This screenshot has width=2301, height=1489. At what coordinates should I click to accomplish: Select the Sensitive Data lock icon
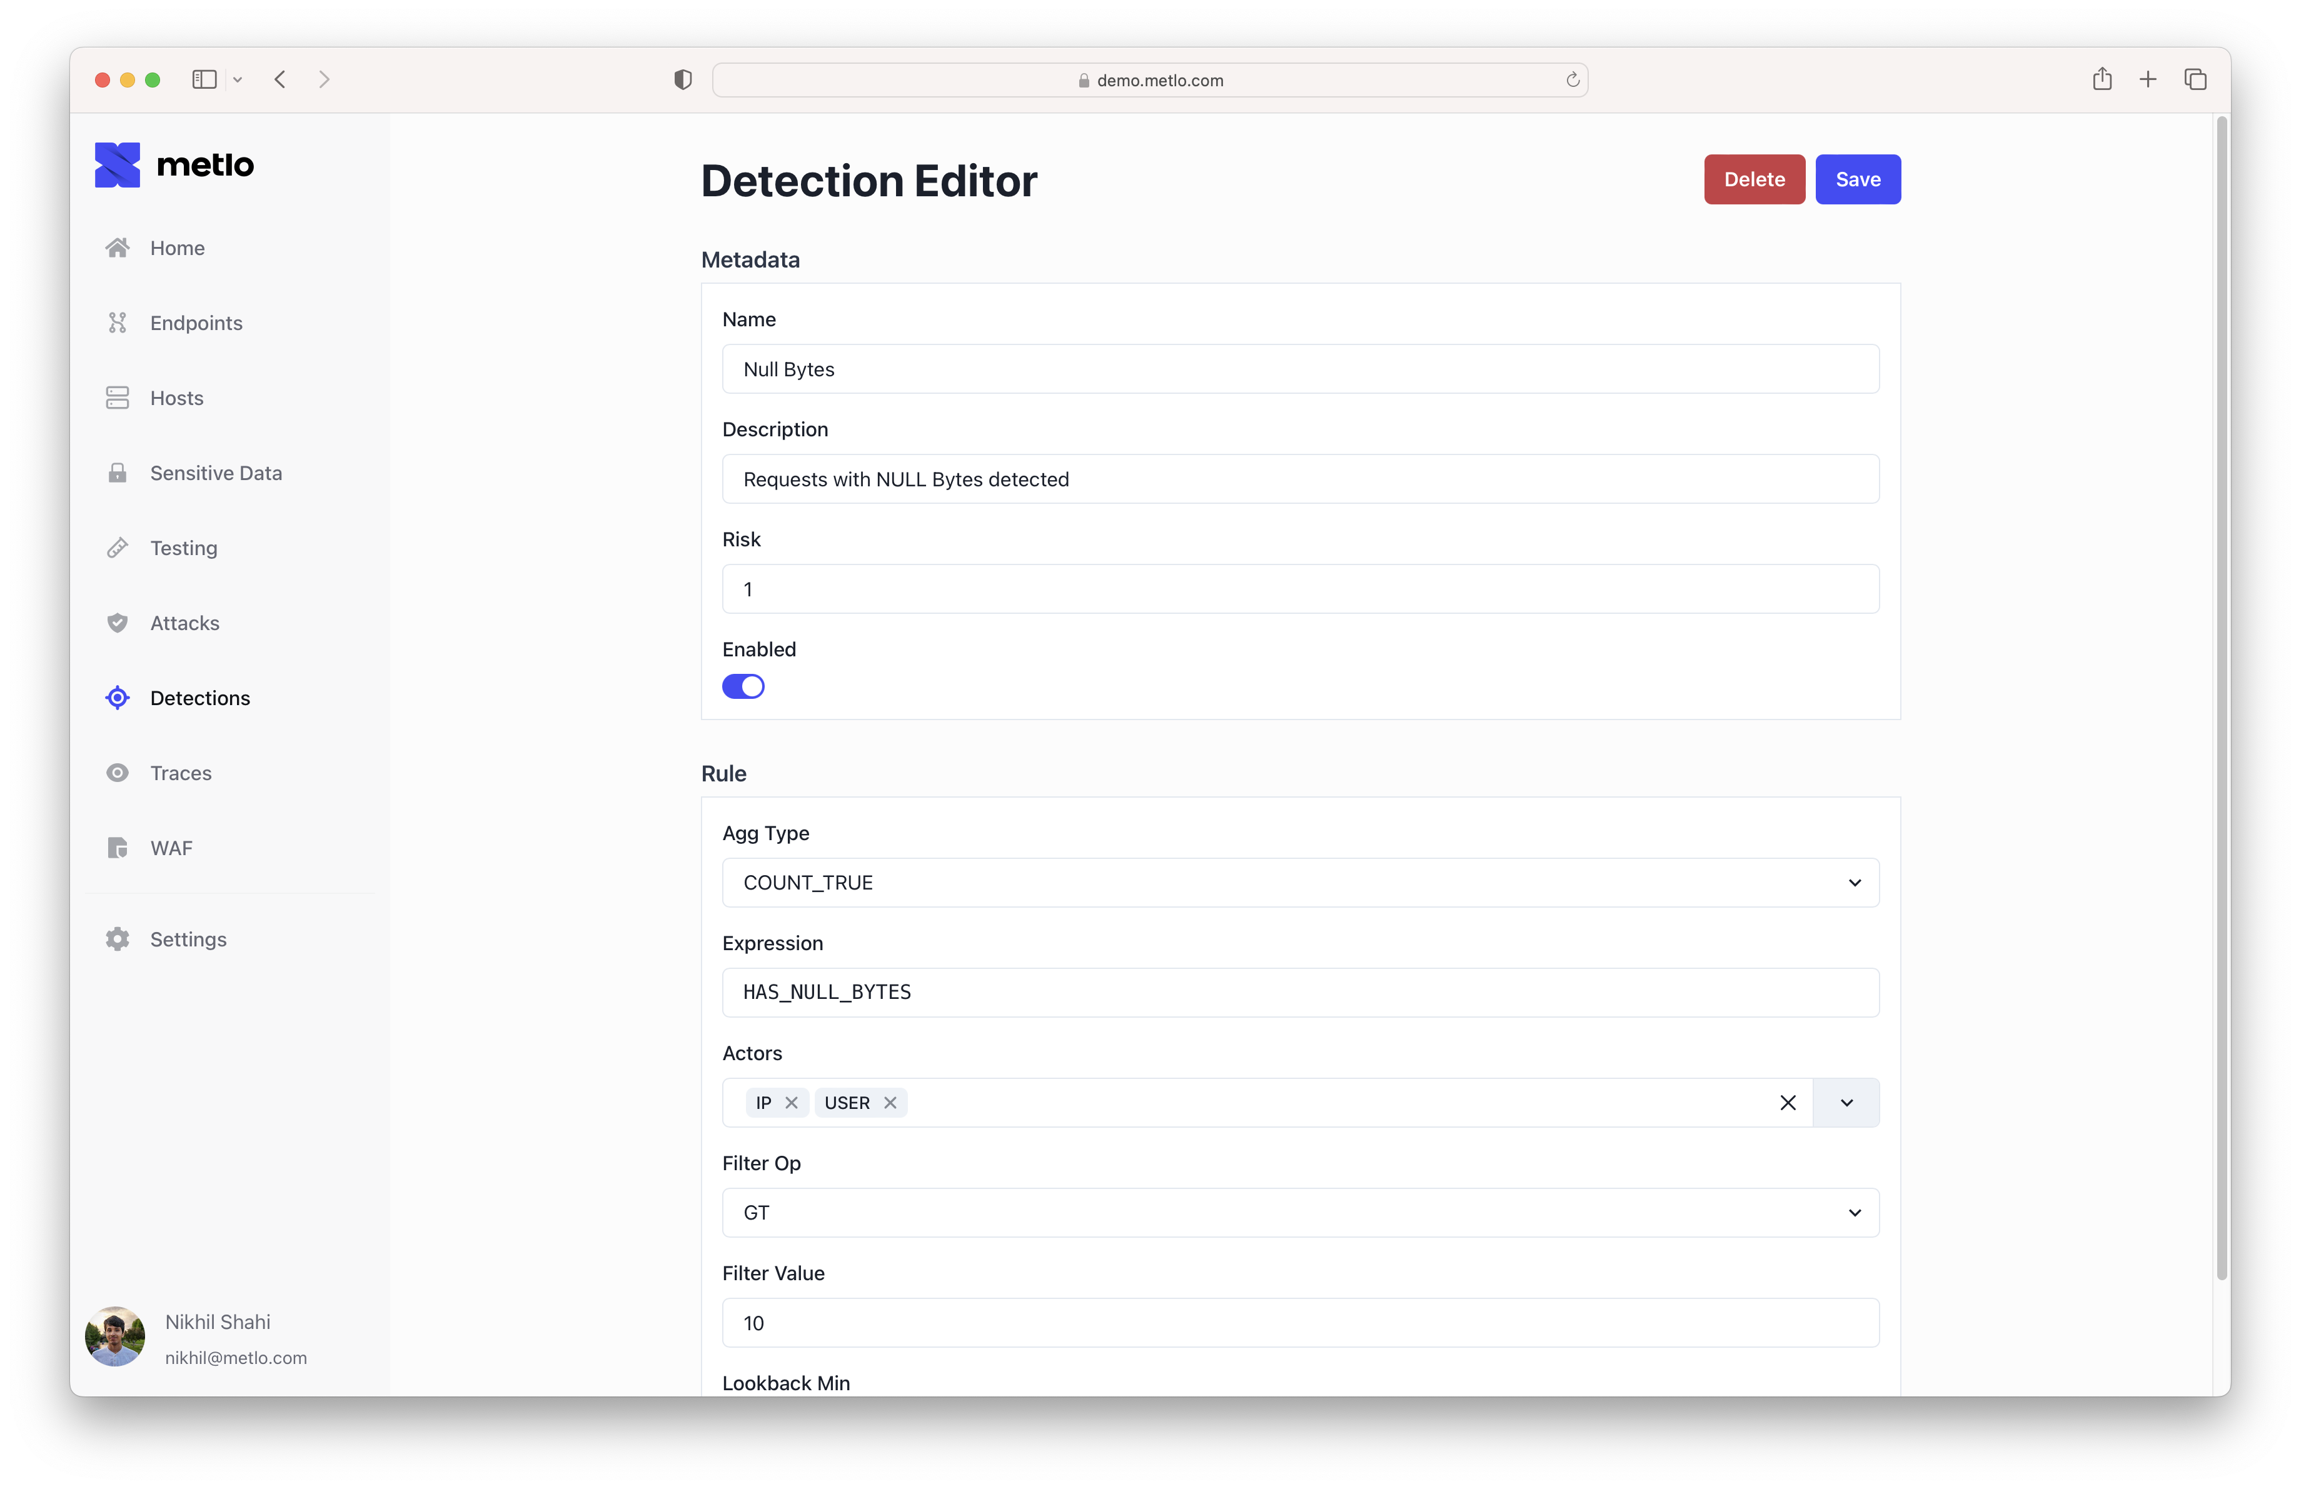[x=117, y=473]
